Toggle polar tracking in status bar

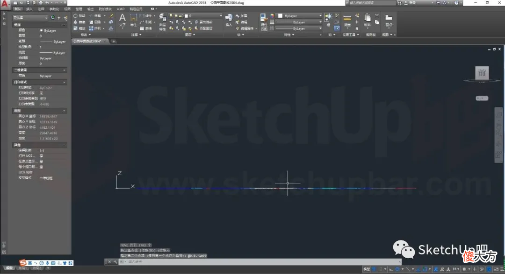(397, 269)
